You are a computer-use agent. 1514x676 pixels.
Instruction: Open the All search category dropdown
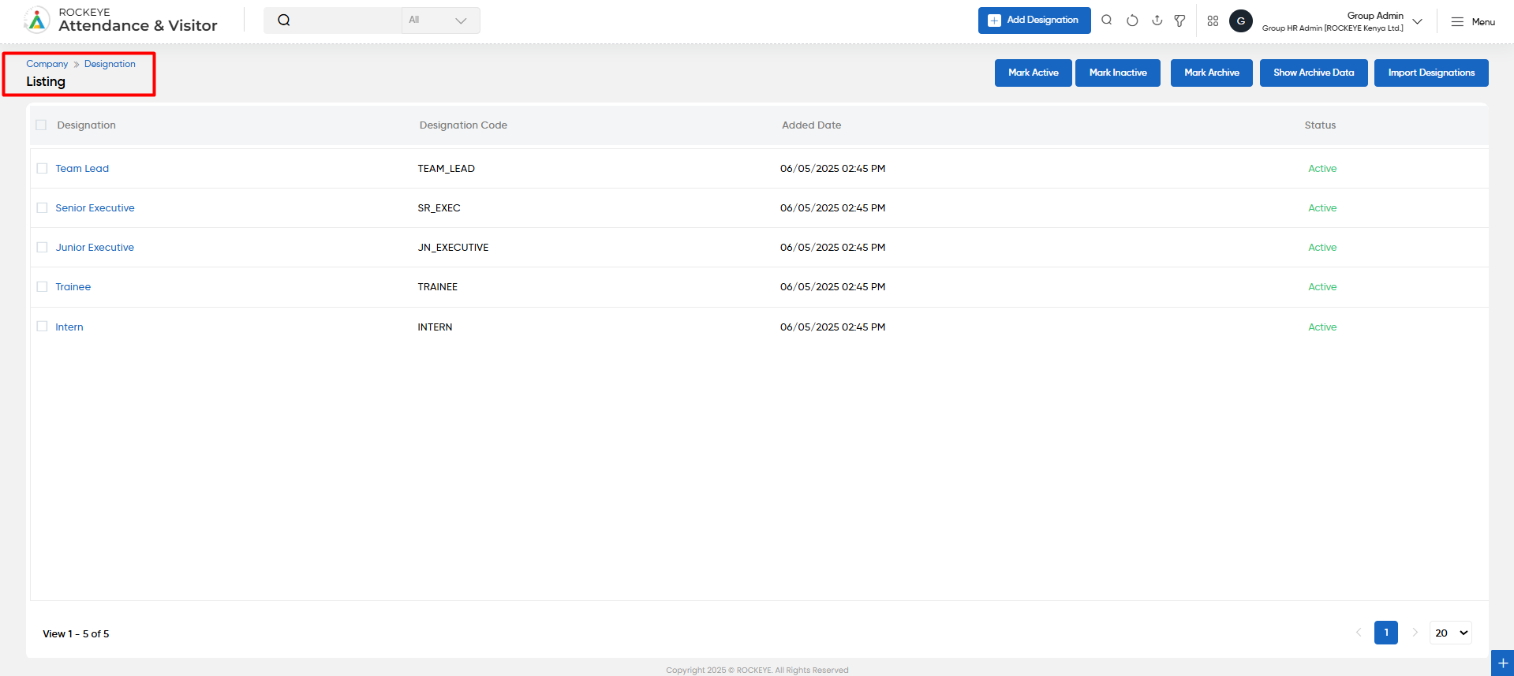[x=440, y=21]
